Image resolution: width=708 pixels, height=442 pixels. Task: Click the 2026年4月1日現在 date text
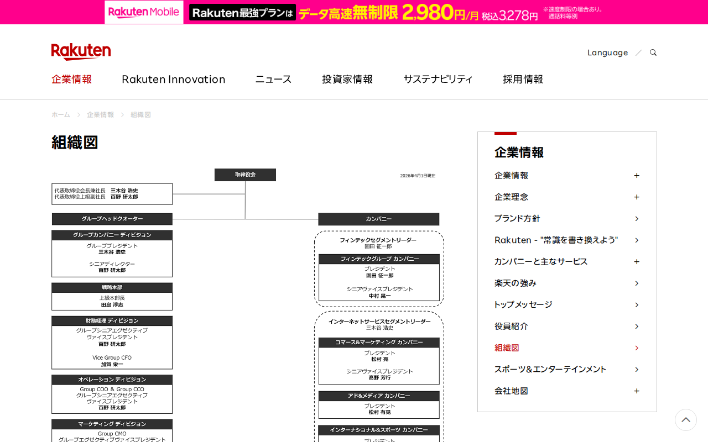coord(418,176)
